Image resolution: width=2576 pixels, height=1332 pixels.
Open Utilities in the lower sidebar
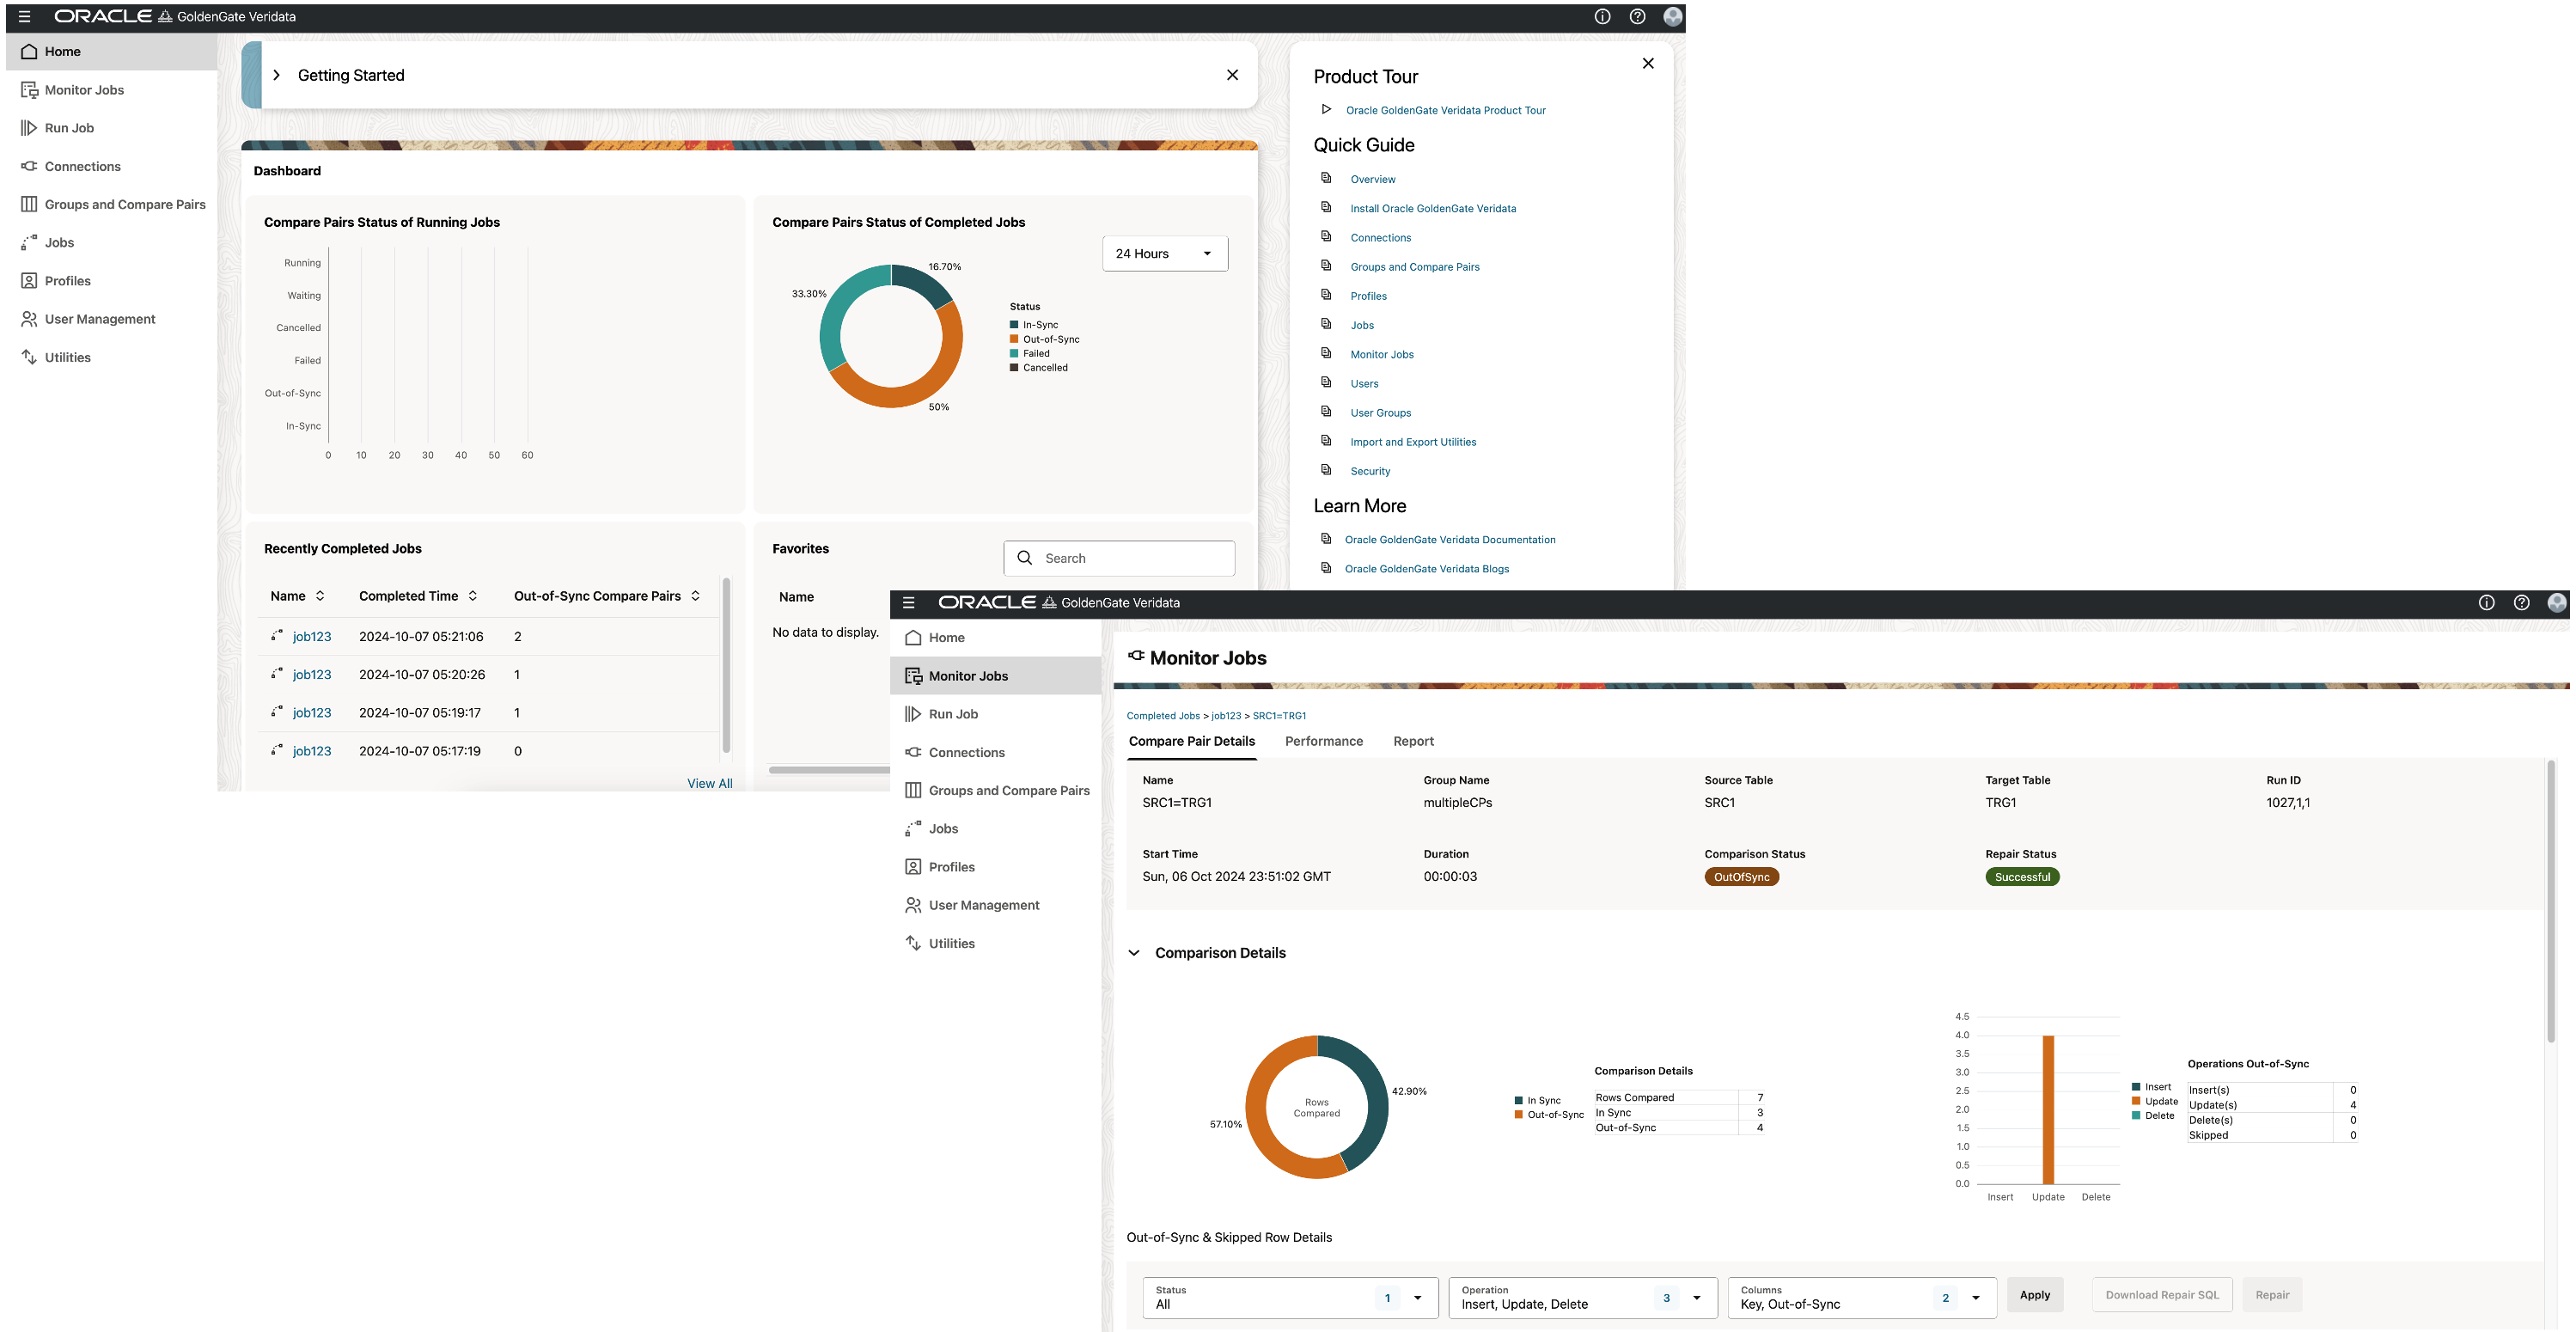[x=951, y=943]
